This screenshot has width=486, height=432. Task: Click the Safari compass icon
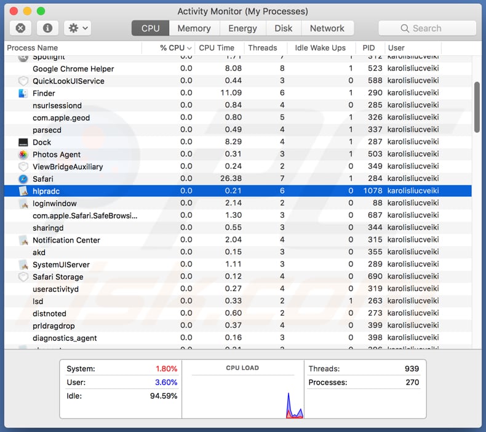(x=23, y=179)
